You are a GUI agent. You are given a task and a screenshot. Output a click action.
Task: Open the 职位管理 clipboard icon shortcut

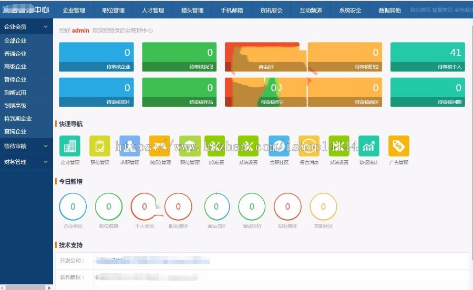(x=100, y=146)
